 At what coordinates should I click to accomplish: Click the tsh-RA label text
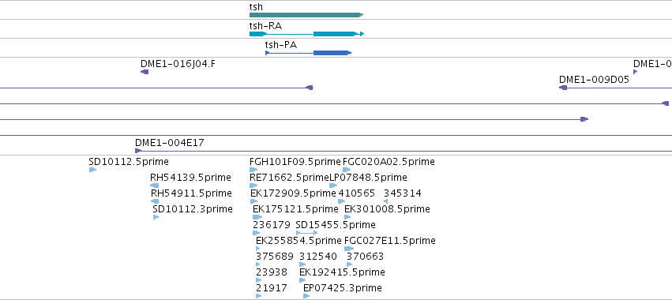(265, 26)
